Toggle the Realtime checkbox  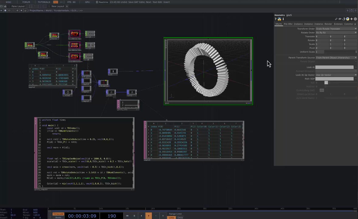pos(97,2)
